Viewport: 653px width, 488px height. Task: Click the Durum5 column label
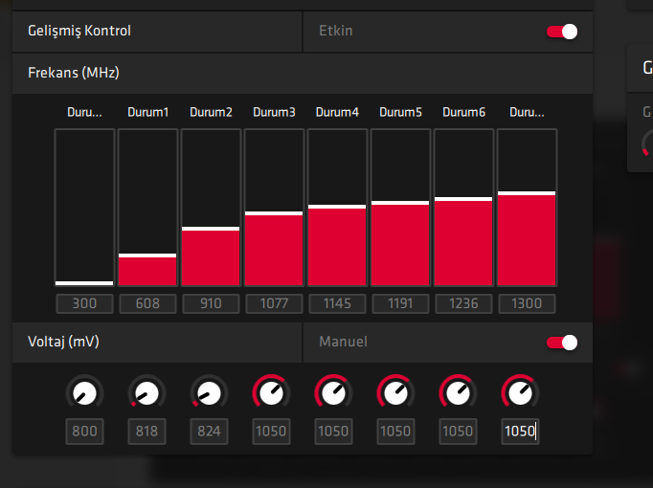(400, 112)
